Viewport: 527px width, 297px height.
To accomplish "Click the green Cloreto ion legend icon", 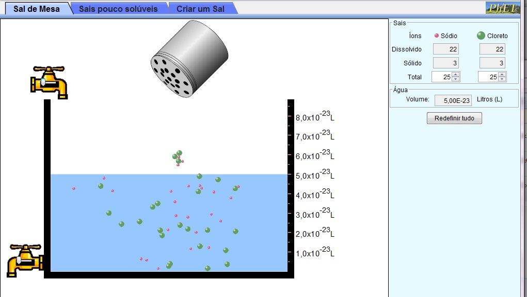I will tap(481, 36).
